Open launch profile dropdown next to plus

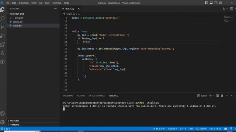pos(213,96)
